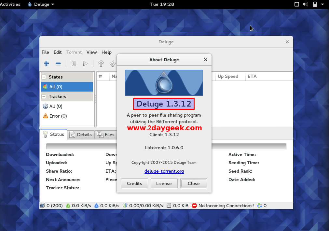Click the Credits button
The image size is (329, 231).
[134, 183]
